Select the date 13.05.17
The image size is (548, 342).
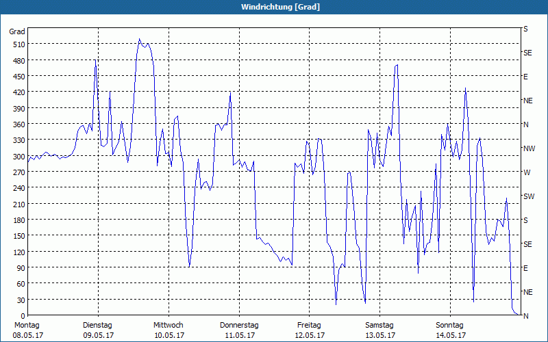(380, 335)
